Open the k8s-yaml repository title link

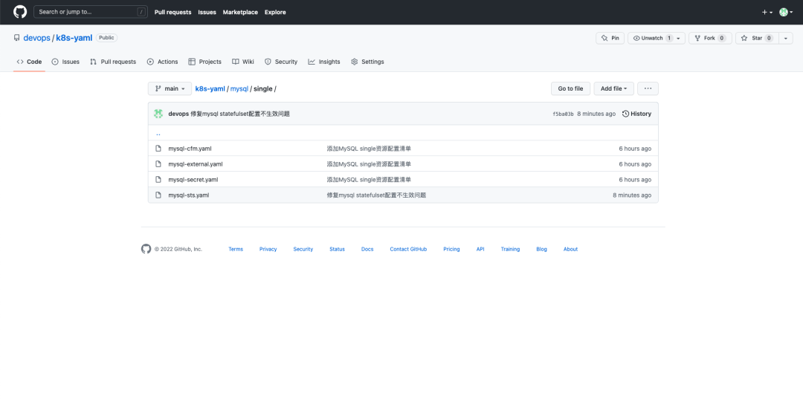coord(74,38)
